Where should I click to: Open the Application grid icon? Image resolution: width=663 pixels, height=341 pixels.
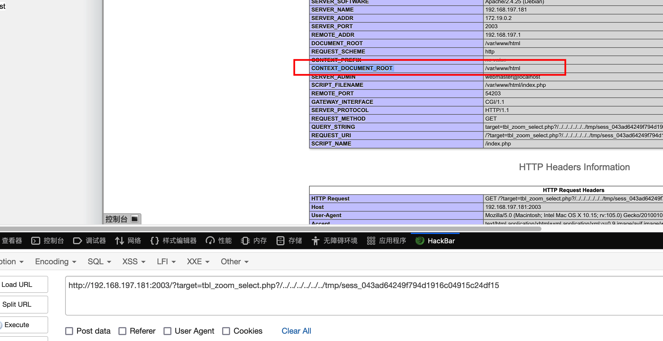[x=371, y=241]
